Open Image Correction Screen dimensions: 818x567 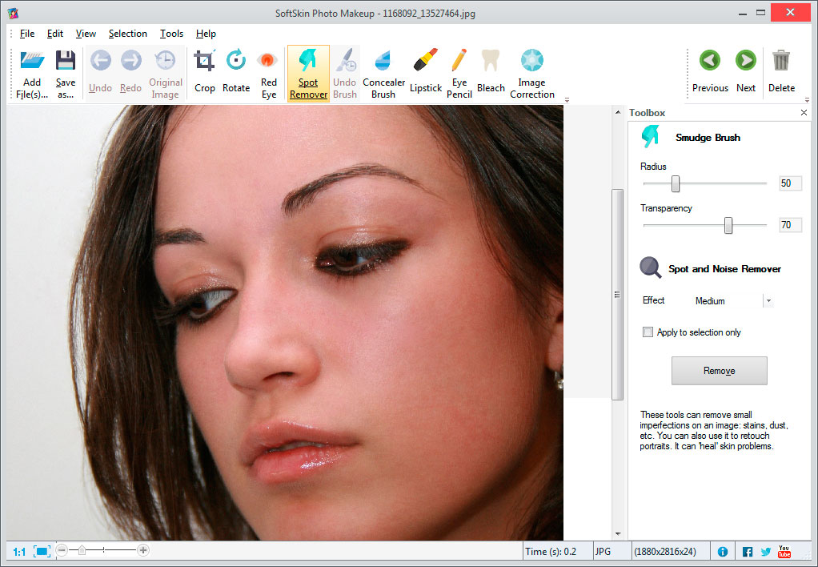click(x=531, y=72)
